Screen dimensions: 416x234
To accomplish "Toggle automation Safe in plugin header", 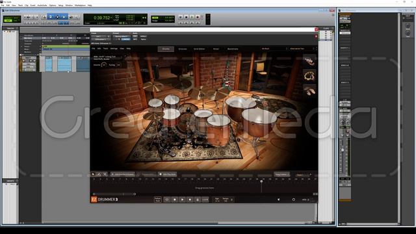I will click(x=135, y=39).
